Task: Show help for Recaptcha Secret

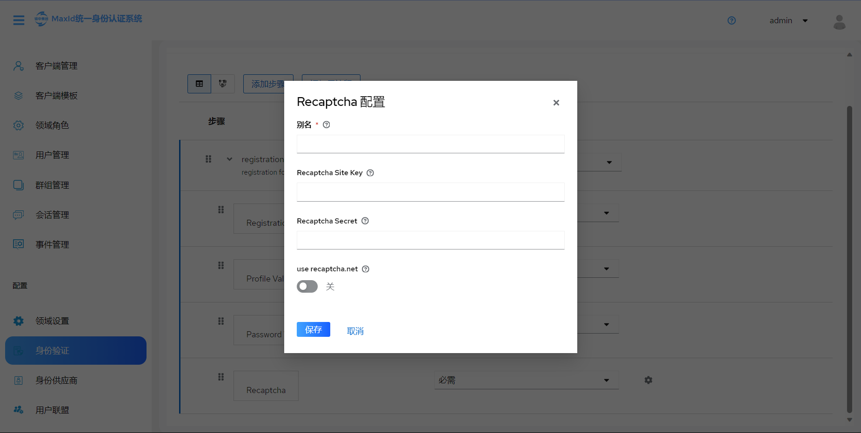Action: coord(365,221)
